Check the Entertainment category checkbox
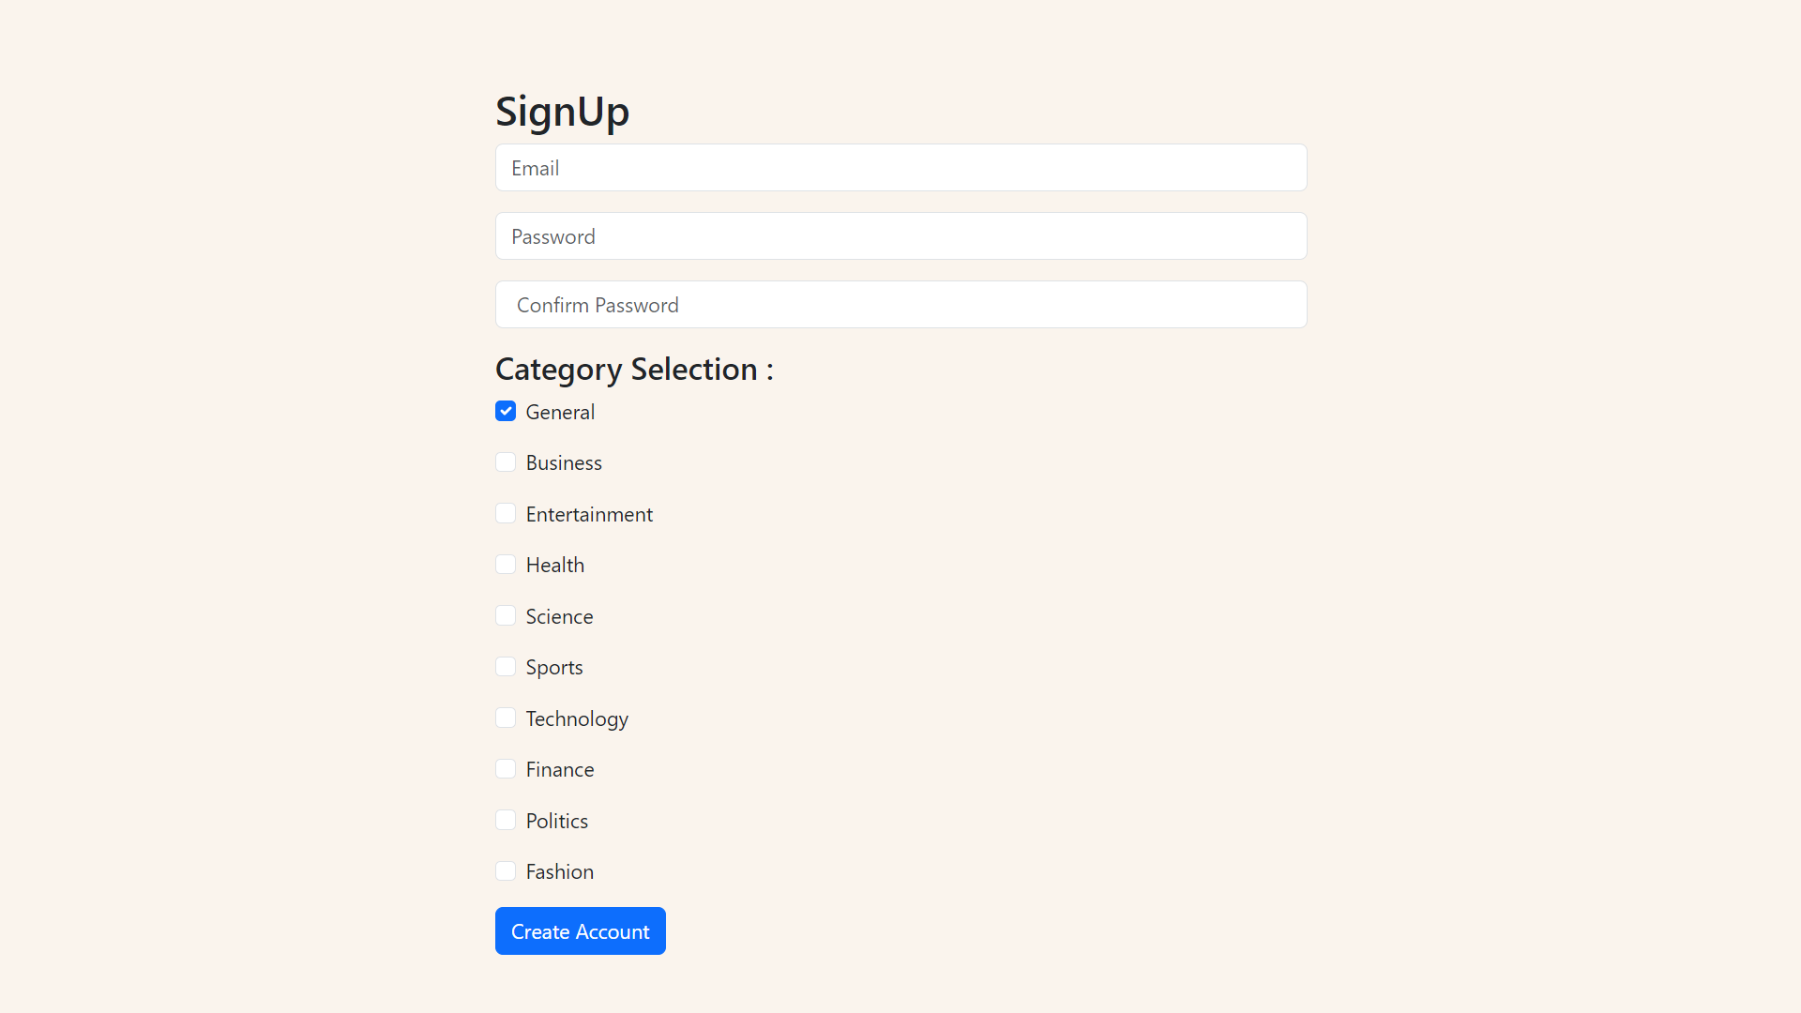The height and width of the screenshot is (1013, 1801). point(506,513)
